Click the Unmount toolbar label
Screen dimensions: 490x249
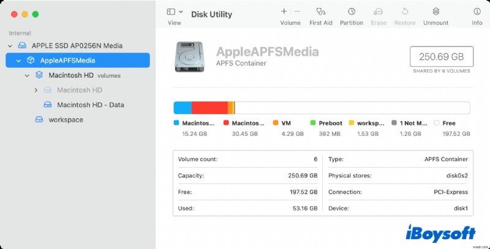tap(435, 23)
